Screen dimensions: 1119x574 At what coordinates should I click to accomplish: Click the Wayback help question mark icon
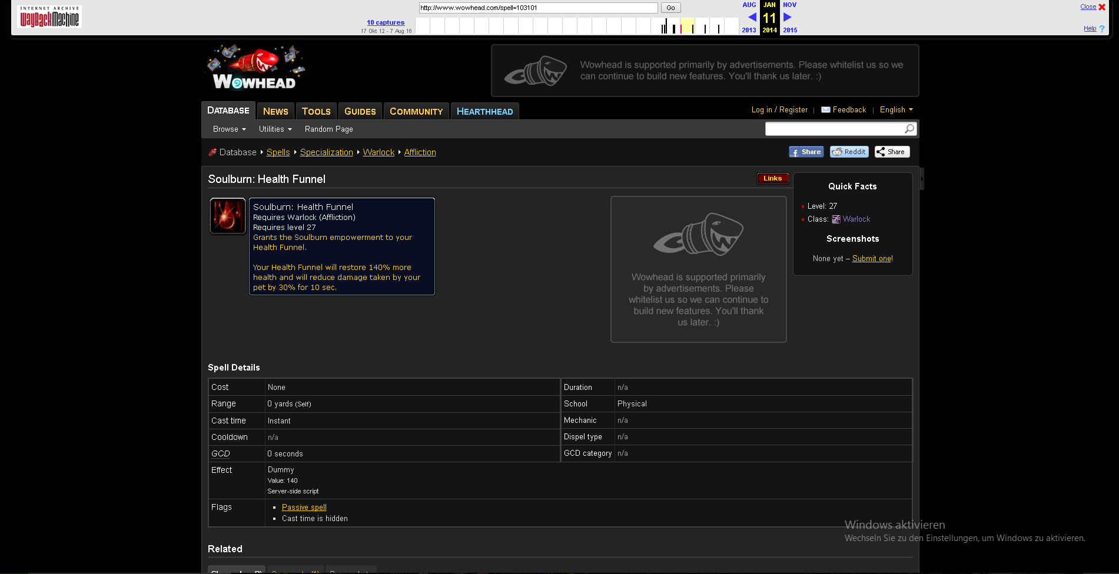(x=1102, y=29)
